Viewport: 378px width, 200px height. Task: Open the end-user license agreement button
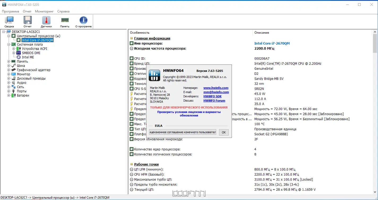(x=183, y=132)
